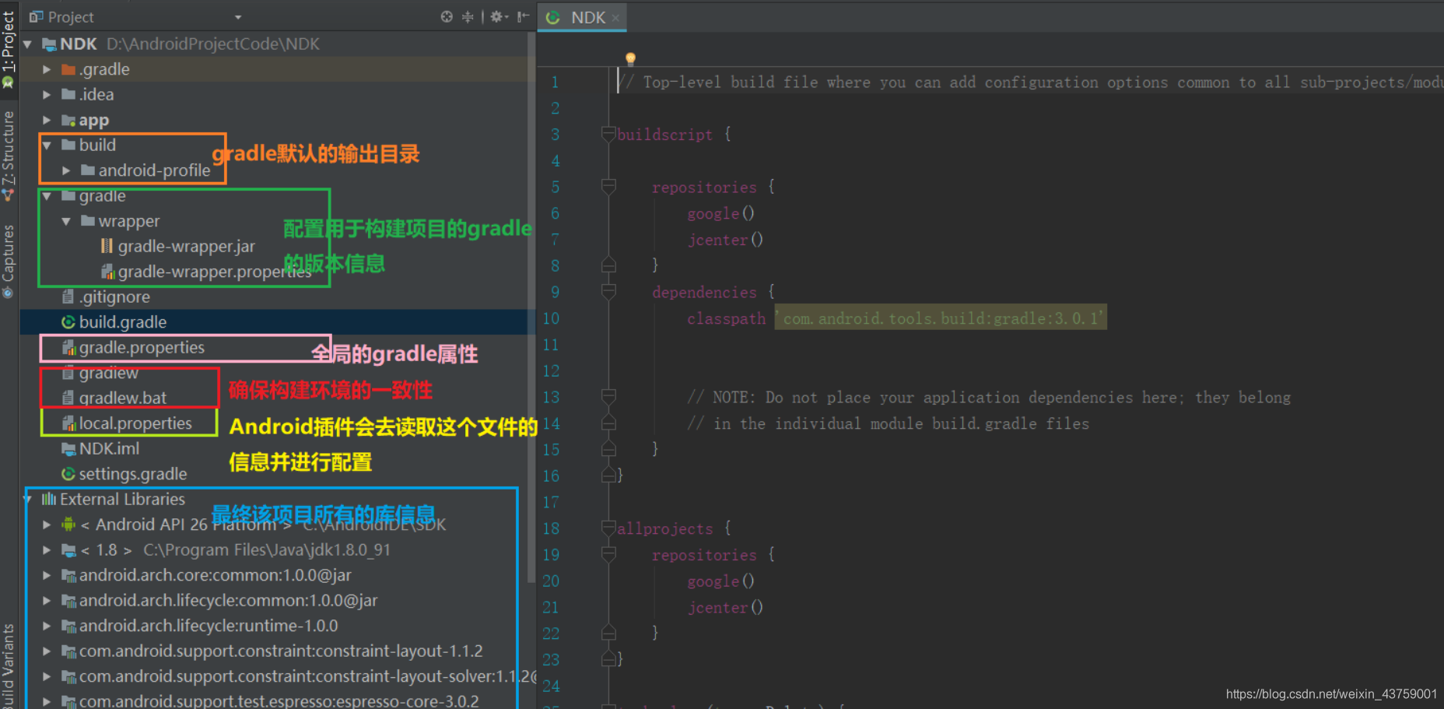Select local.properties file
The image size is (1444, 709).
click(x=135, y=423)
